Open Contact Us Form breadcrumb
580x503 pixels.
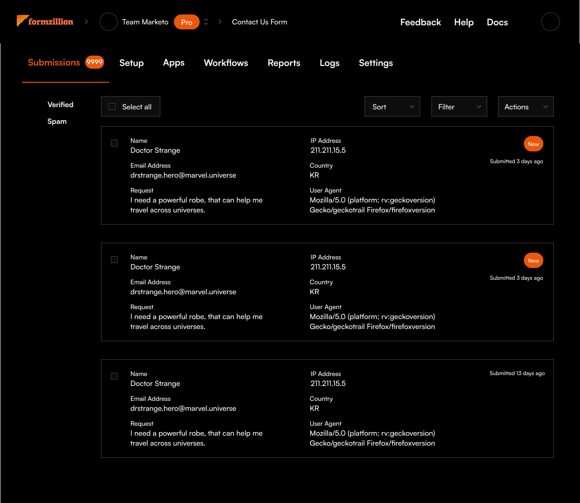point(259,22)
